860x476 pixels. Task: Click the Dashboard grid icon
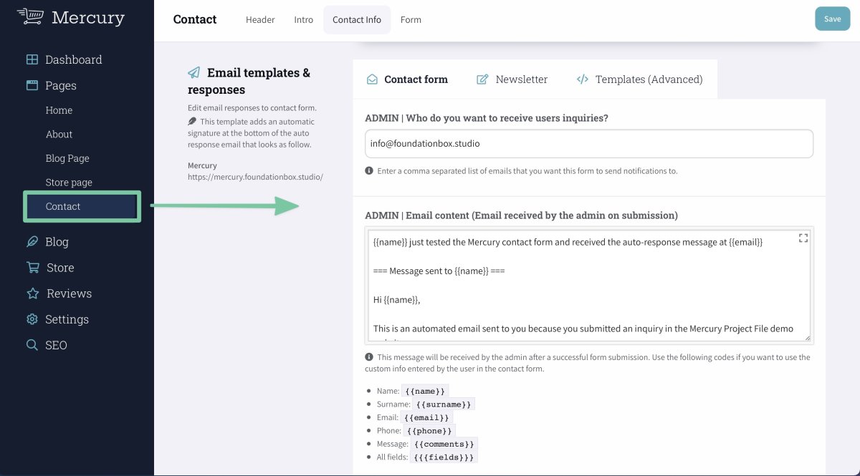32,60
